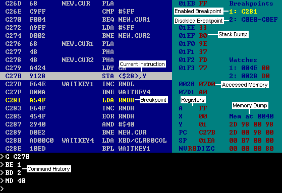The image size is (282, 193).
Task: Select the 'G C27B' command in history
Action: click(17, 157)
